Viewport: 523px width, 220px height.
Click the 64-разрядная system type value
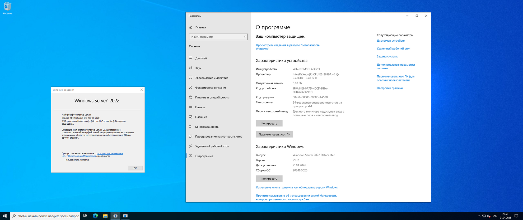coord(317,104)
